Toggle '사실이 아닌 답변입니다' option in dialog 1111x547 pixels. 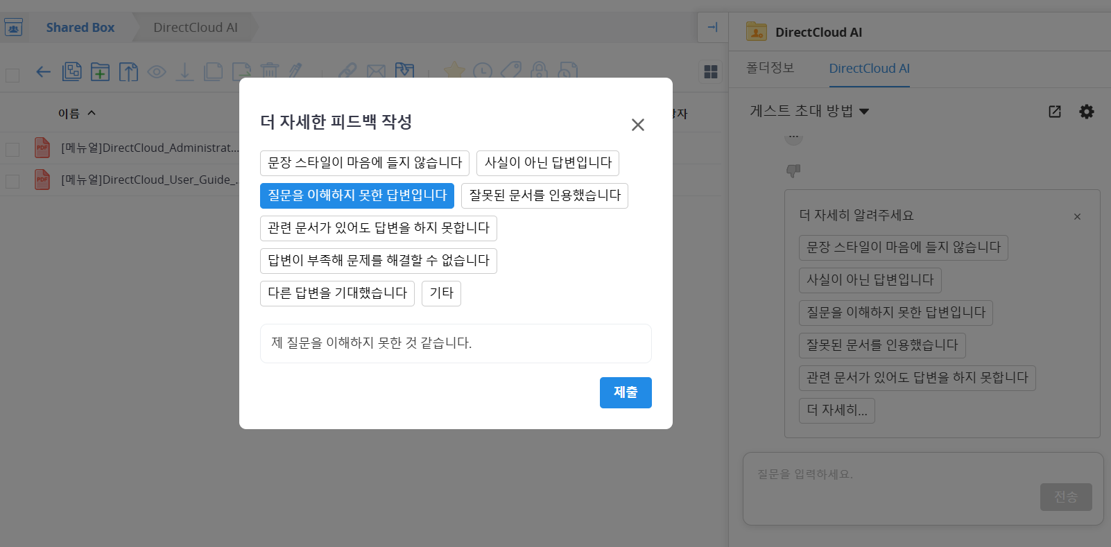pos(547,163)
